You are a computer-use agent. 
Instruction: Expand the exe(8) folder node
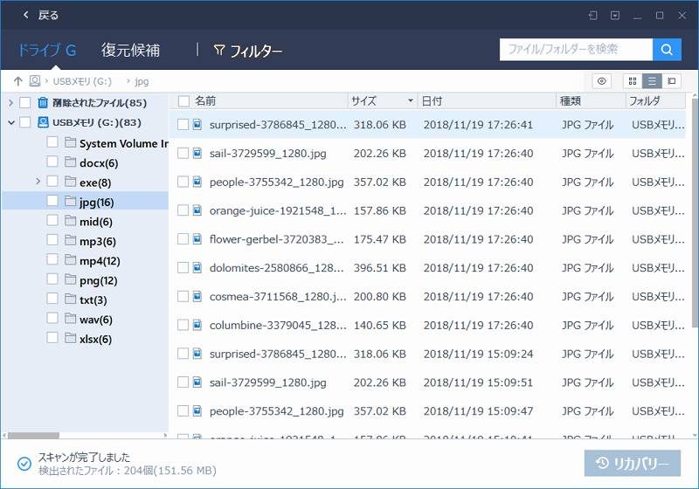pos(38,182)
